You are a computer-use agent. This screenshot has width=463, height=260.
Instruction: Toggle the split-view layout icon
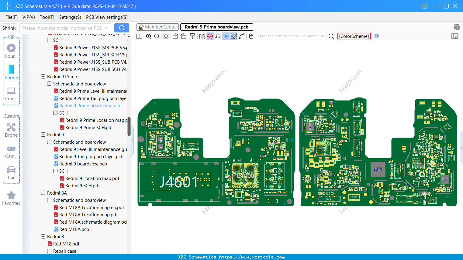tap(140, 36)
